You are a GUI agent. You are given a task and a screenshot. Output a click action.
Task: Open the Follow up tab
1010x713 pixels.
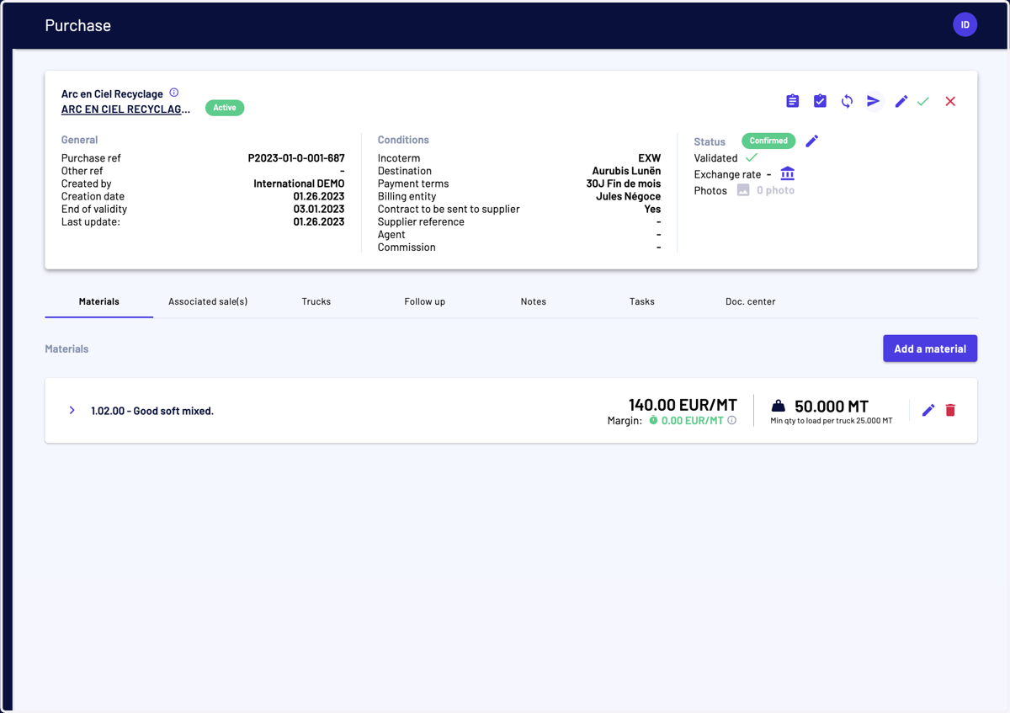click(425, 301)
